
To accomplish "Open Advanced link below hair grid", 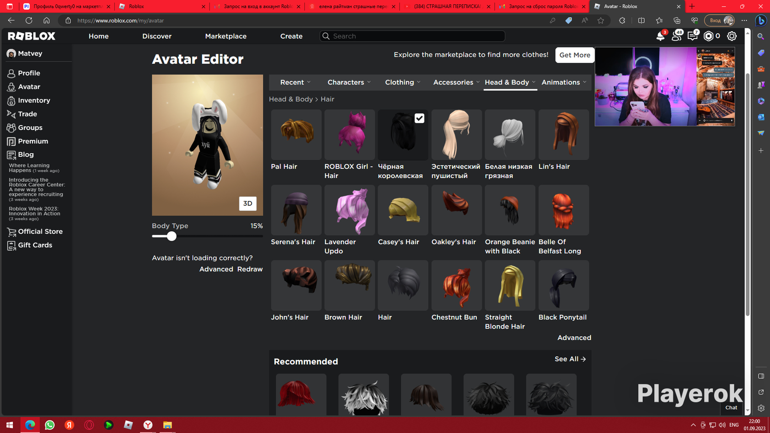I will [574, 338].
